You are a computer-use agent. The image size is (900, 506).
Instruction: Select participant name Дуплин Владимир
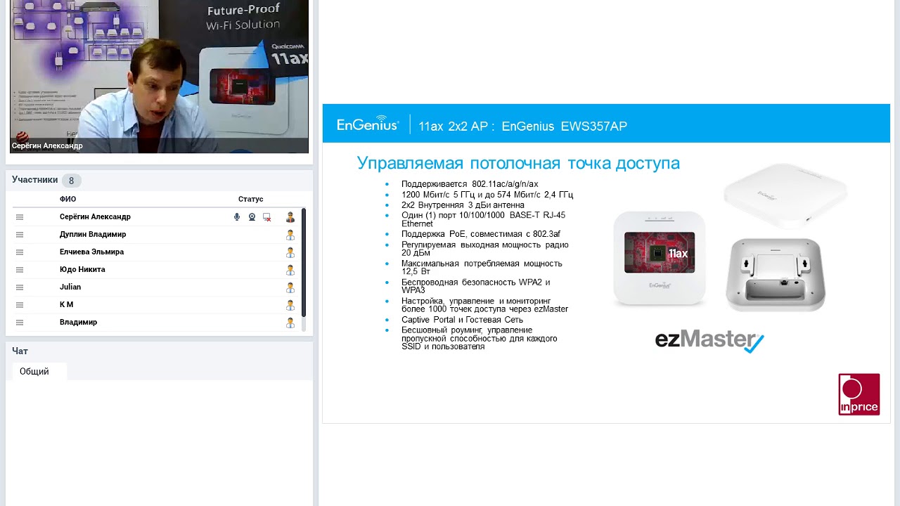coord(93,235)
